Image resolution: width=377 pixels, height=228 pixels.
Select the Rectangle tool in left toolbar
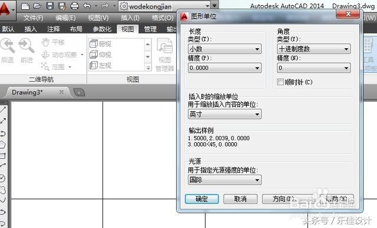tap(2, 156)
